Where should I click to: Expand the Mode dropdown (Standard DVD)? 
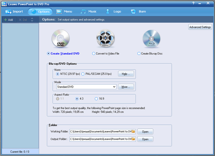tap(86, 87)
